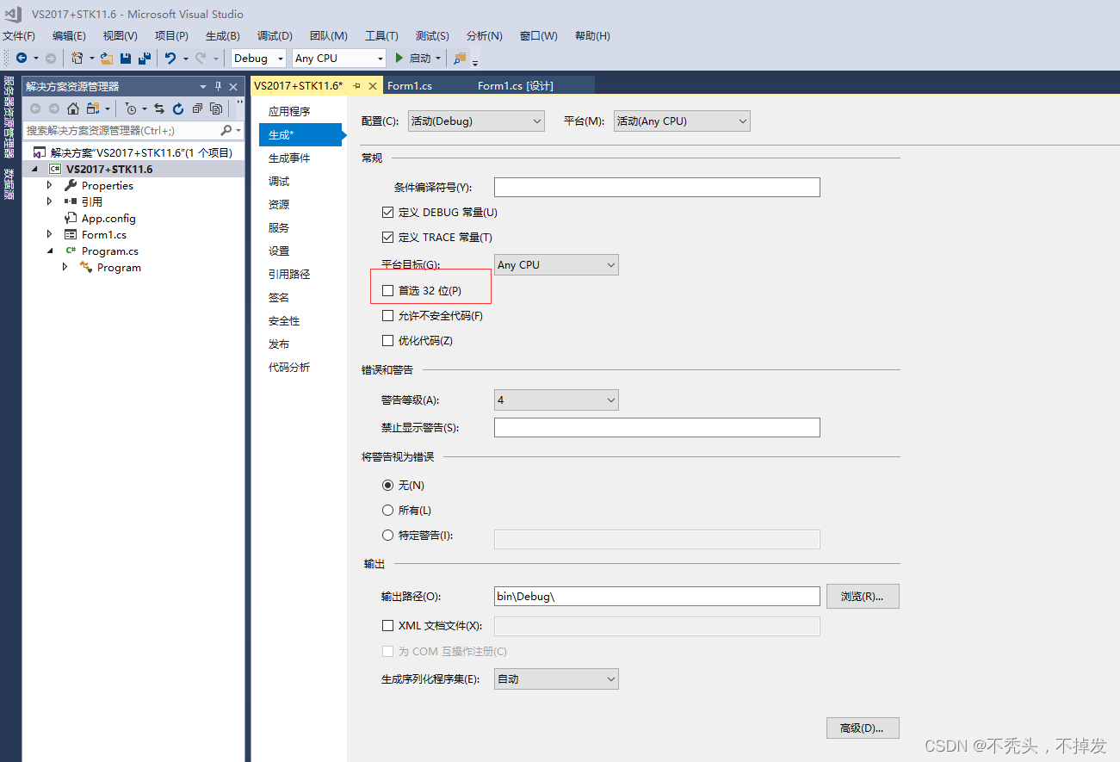The width and height of the screenshot is (1120, 762).
Task: Open the 平台 活动(Any CPU) dropdown
Action: 682,121
